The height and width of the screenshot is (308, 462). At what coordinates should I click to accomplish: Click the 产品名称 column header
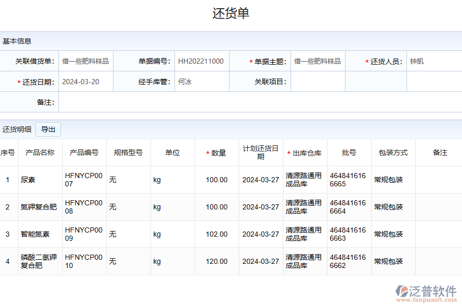[40, 152]
